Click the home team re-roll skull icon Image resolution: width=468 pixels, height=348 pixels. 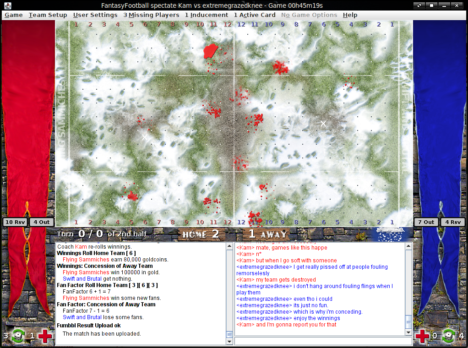18,336
